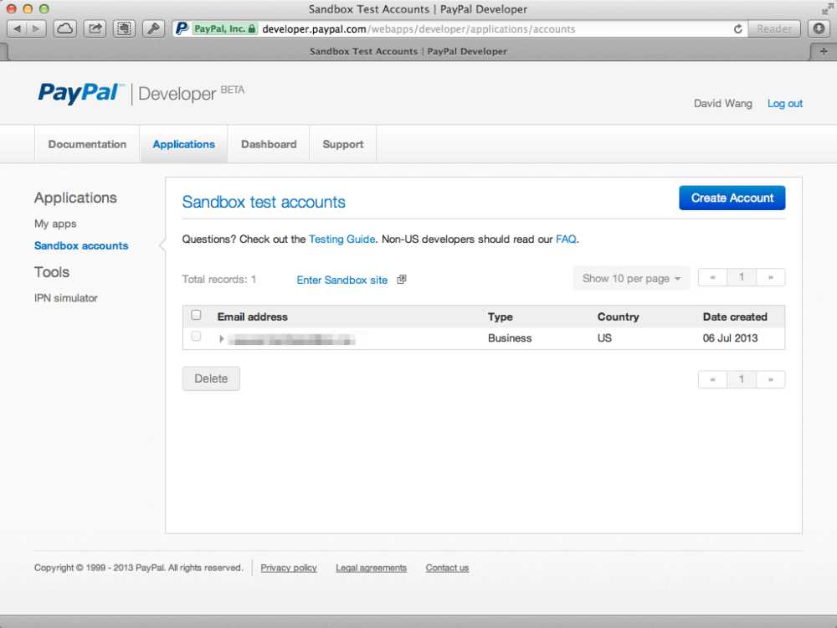Click the Email address column header
The height and width of the screenshot is (628, 837).
pos(253,317)
